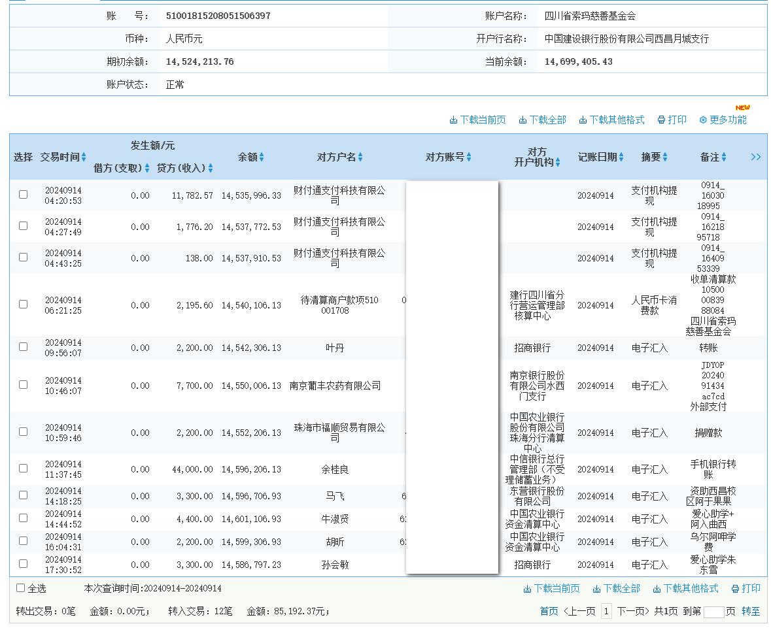Click the 转至 jump button

[750, 611]
